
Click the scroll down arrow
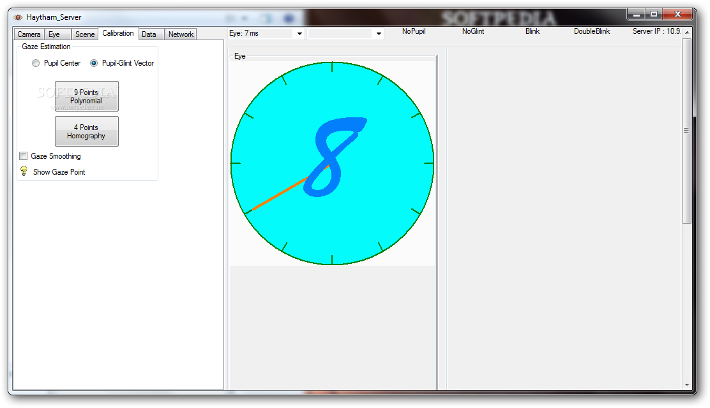tap(687, 385)
